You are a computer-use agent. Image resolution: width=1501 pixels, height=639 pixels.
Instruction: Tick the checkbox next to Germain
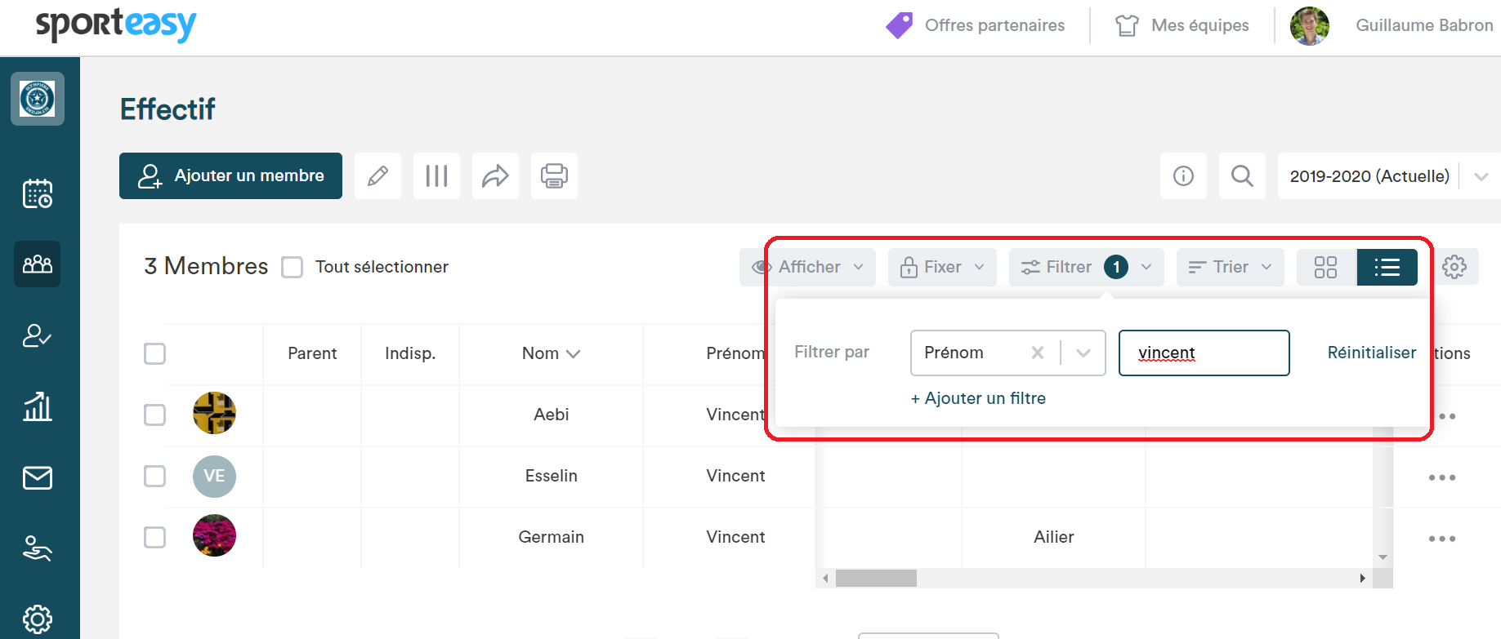click(x=154, y=537)
